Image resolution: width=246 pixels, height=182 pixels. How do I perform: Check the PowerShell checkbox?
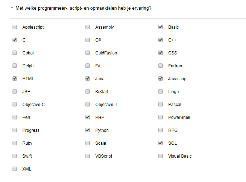coord(161,117)
